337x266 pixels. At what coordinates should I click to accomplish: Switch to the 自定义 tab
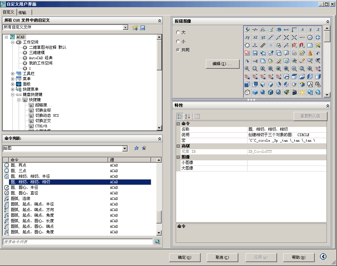click(x=9, y=12)
